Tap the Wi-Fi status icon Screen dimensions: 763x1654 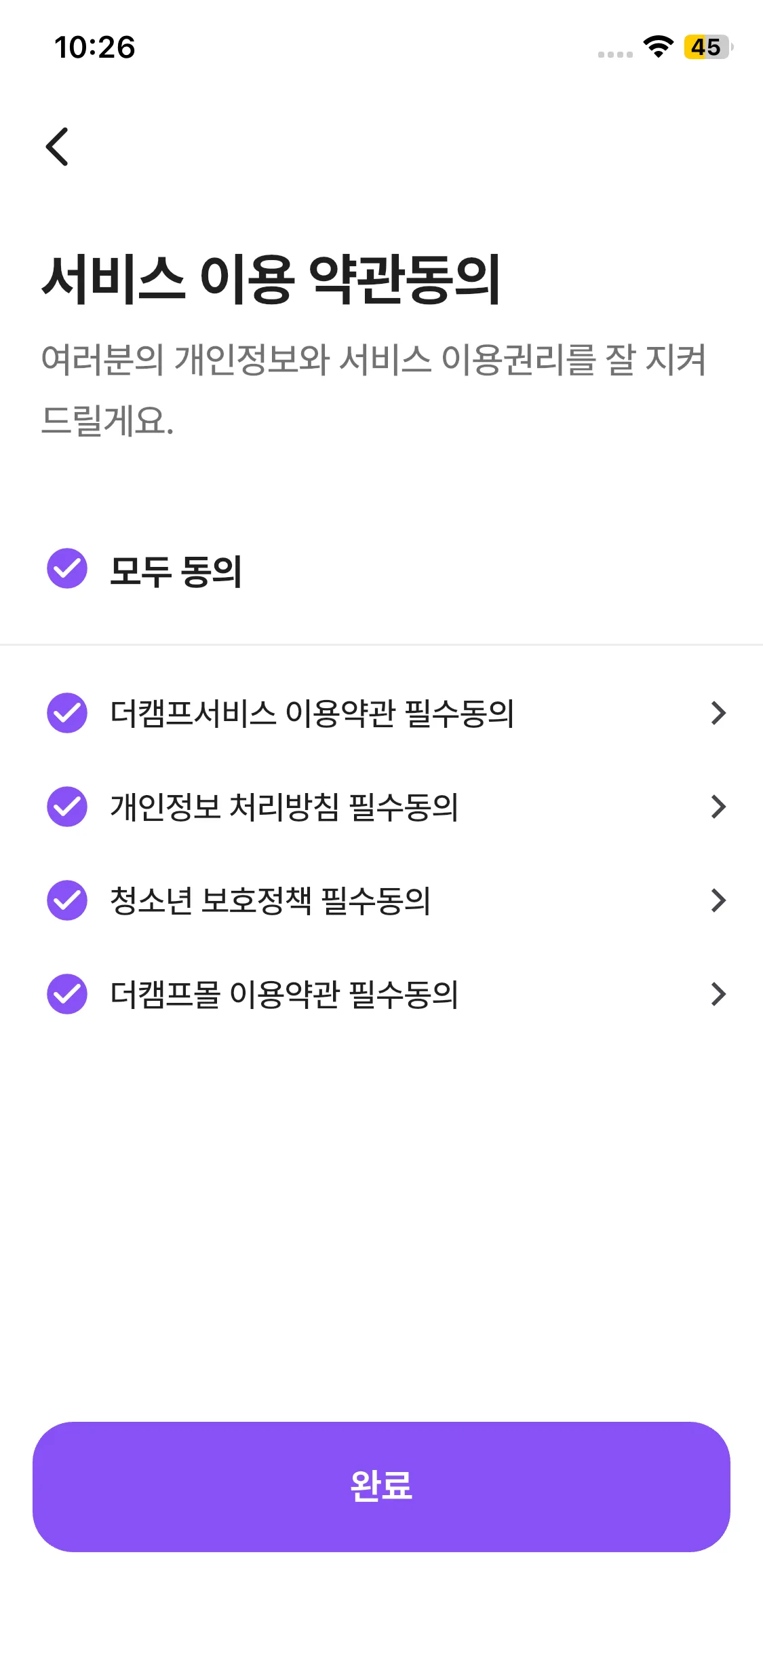[x=657, y=47]
